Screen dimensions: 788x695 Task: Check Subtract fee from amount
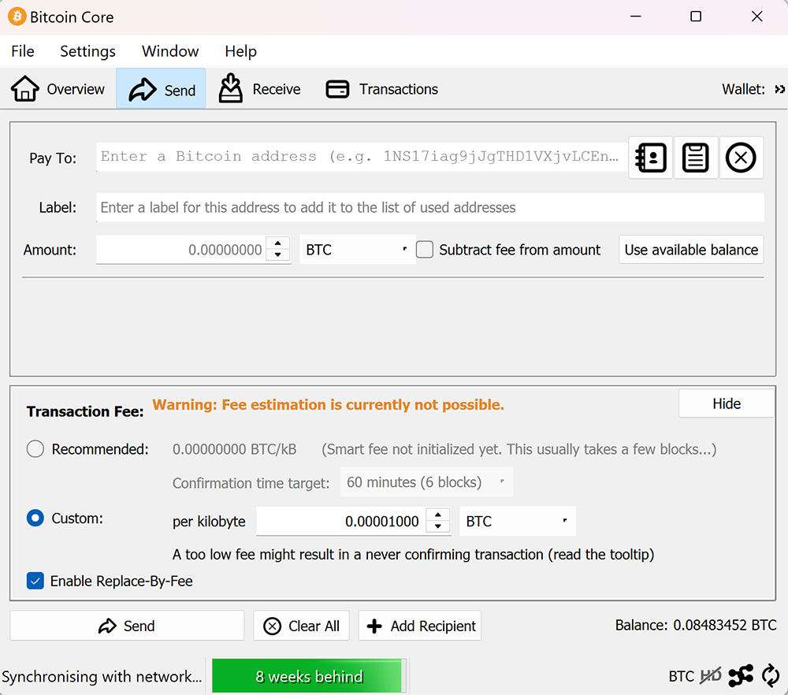[424, 249]
